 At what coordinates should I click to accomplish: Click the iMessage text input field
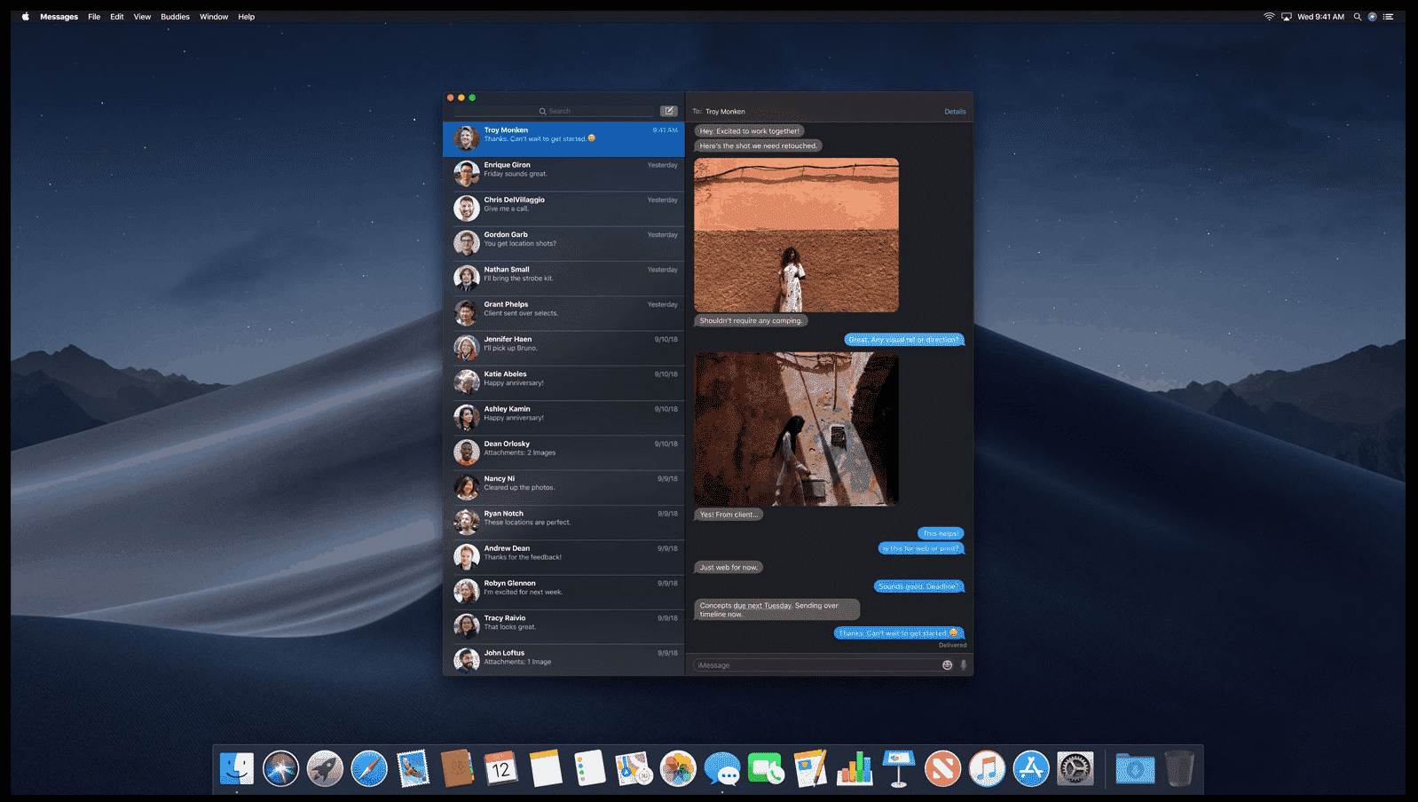coord(815,664)
